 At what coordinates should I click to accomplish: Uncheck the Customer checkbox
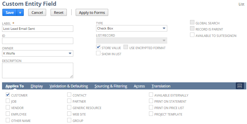click(8, 95)
